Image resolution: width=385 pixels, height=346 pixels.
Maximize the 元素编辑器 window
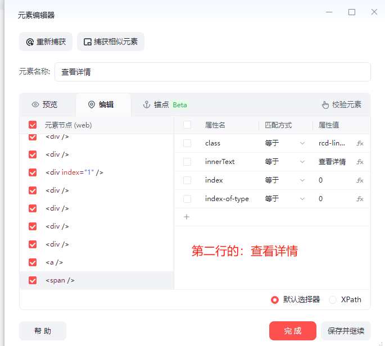pos(352,12)
